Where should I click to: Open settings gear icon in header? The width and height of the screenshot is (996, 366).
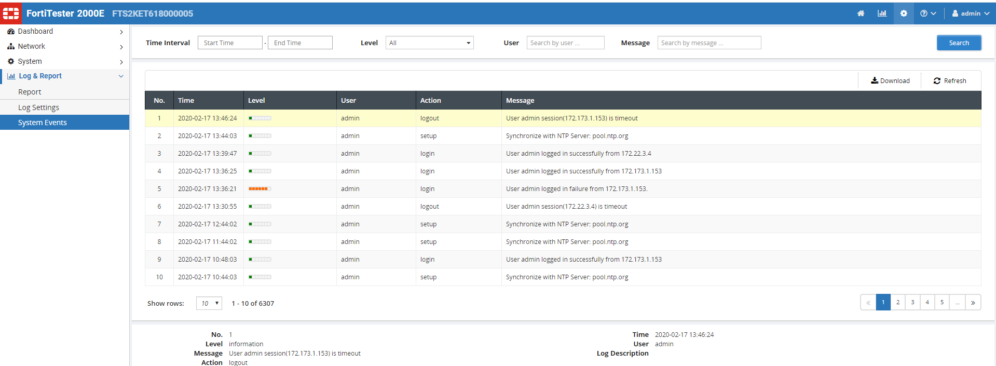pyautogui.click(x=904, y=13)
